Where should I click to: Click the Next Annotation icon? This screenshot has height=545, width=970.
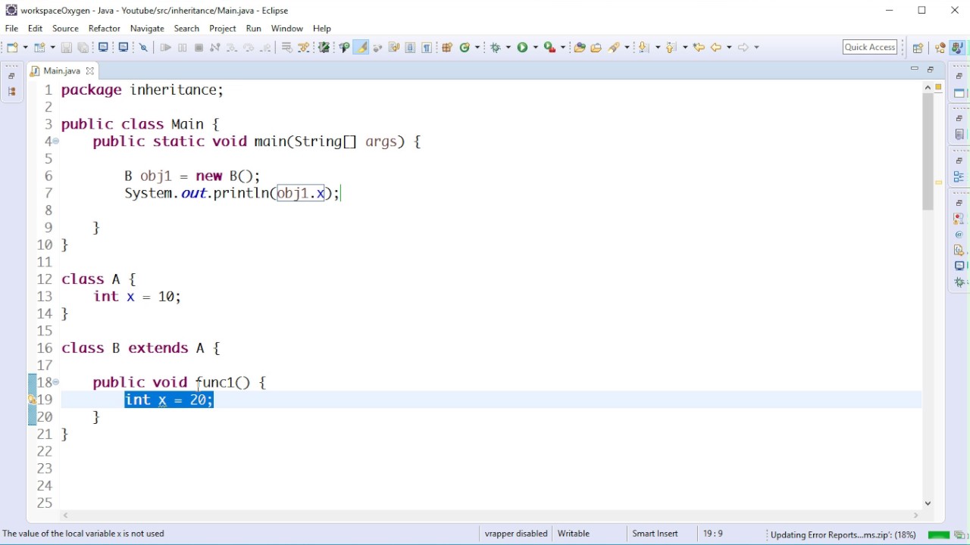[644, 47]
